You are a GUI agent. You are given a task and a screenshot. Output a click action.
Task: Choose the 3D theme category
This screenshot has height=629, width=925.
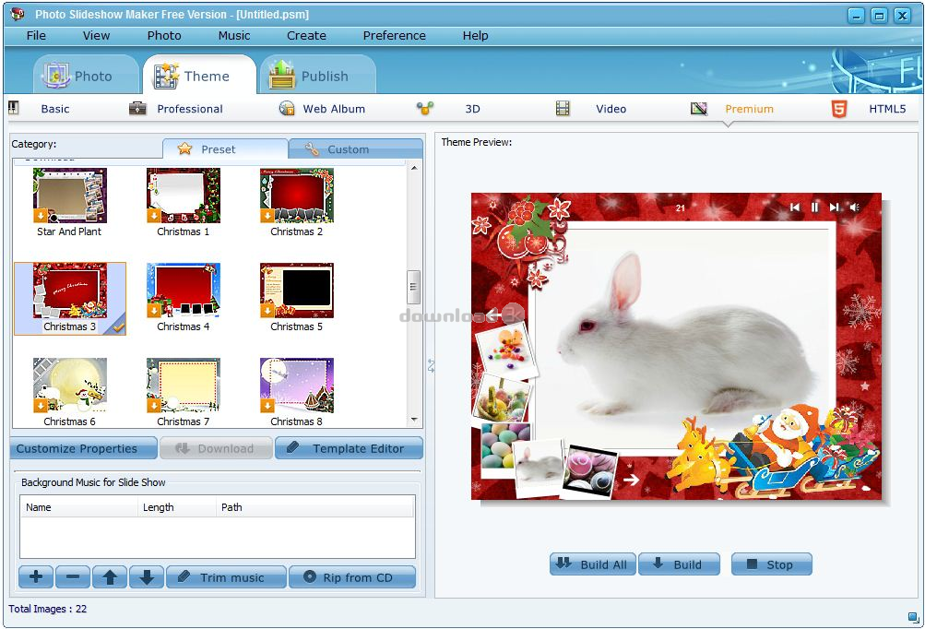[472, 109]
